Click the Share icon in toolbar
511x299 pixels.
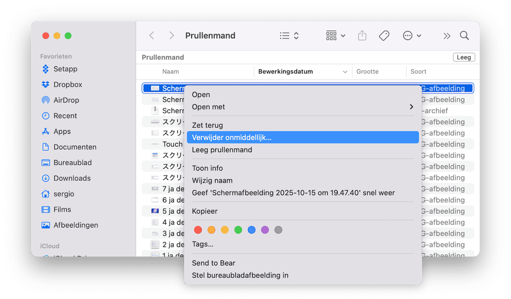click(x=362, y=36)
